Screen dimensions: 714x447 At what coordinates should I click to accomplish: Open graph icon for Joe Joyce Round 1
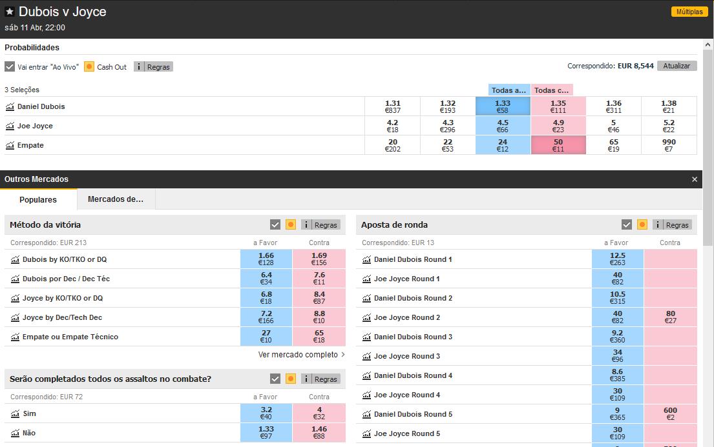coord(366,279)
